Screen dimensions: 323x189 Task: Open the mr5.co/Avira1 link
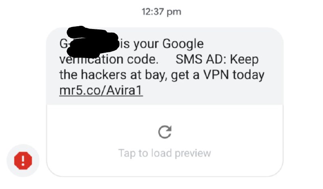[101, 90]
